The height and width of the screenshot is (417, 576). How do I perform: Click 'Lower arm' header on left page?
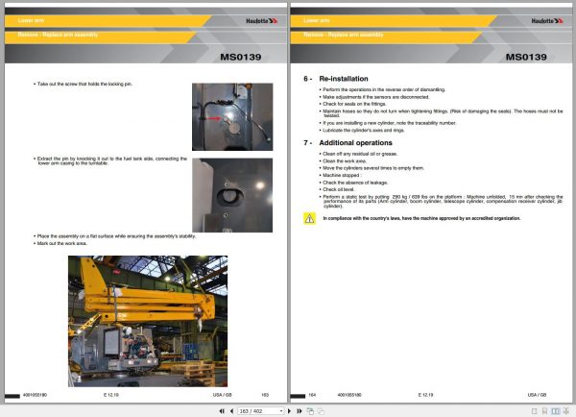(31, 20)
